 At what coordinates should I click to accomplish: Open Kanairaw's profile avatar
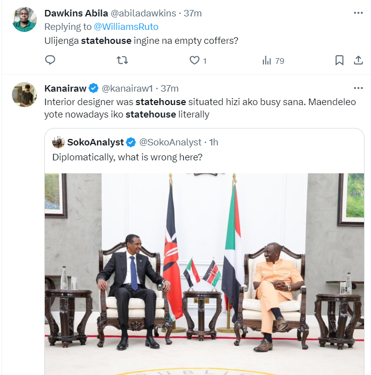tap(24, 94)
